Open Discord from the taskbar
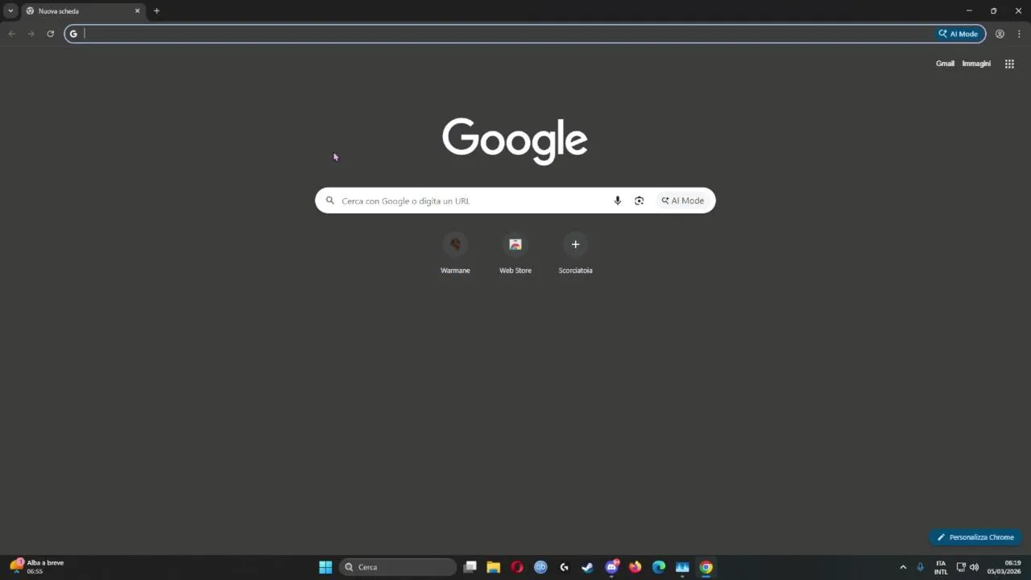1031x580 pixels. (612, 567)
